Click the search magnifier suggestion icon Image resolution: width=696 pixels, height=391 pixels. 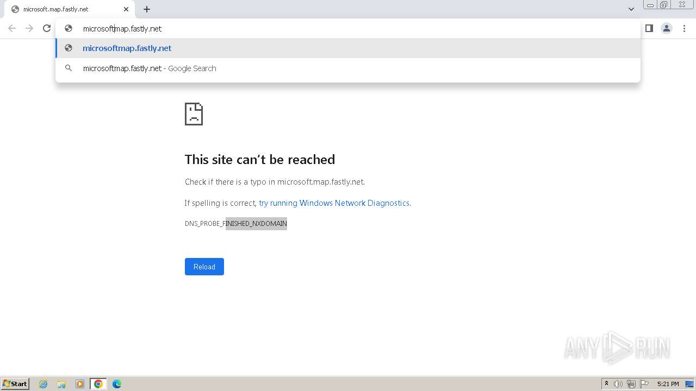tap(69, 68)
